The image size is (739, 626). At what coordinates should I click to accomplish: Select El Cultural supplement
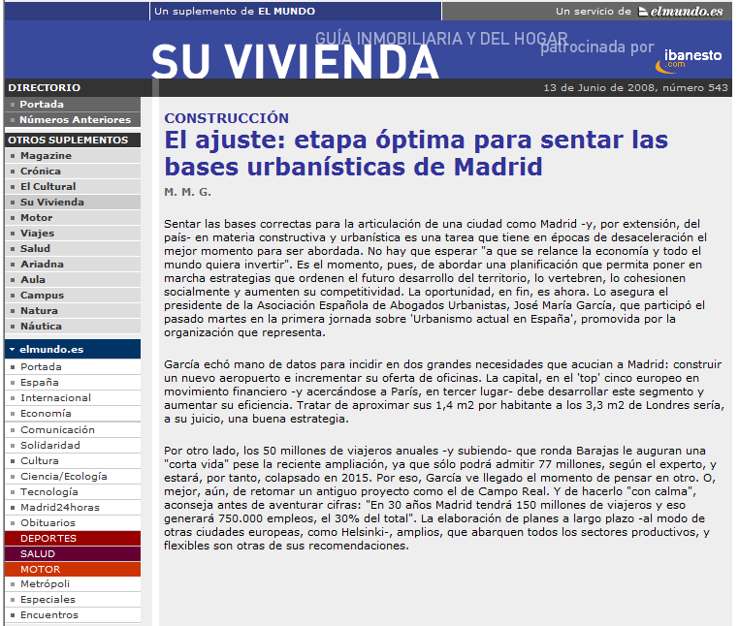pos(48,186)
